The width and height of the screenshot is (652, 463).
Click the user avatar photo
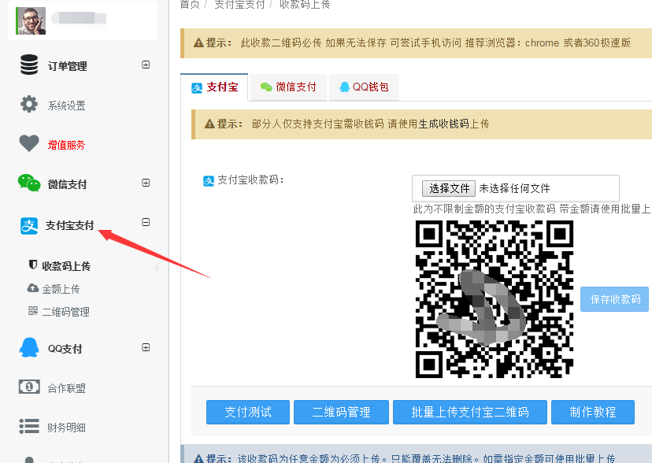[31, 20]
